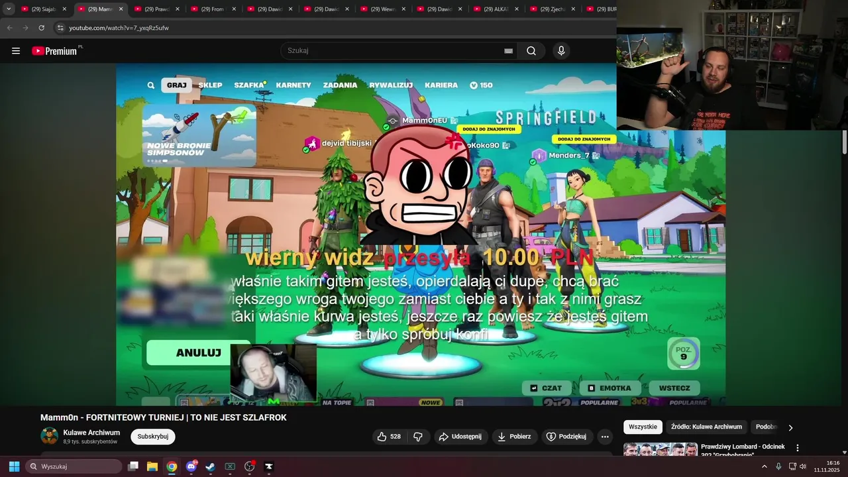Viewport: 848px width, 477px height.
Task: Focus the taskbar Wyszukaj search box
Action: click(x=74, y=466)
